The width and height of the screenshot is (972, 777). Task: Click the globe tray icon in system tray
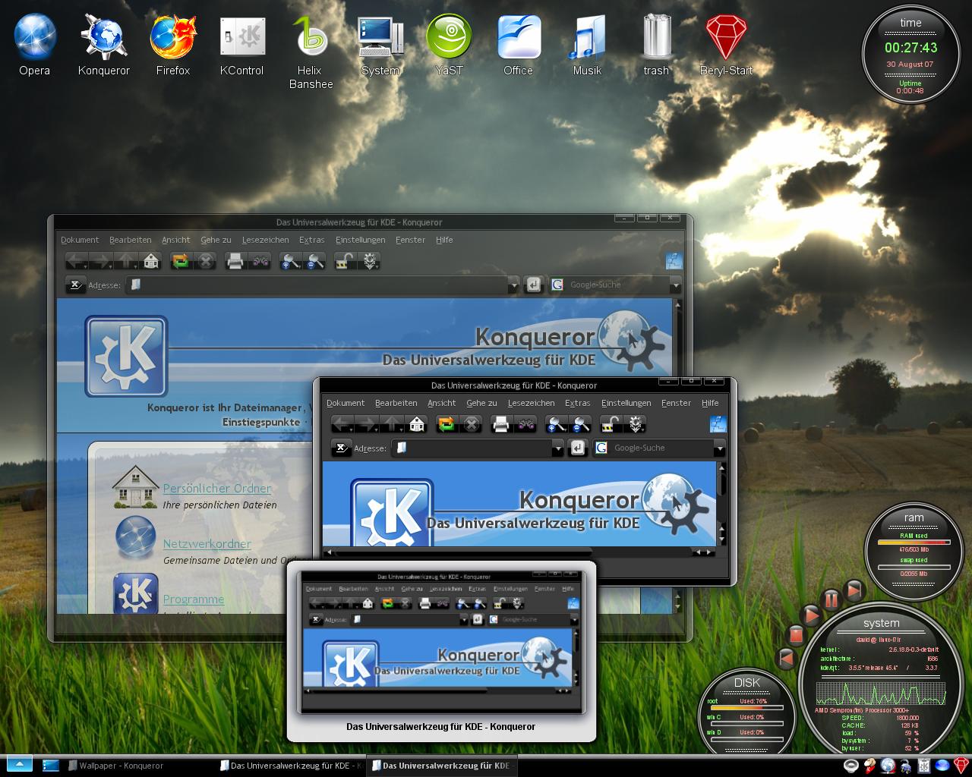pyautogui.click(x=888, y=766)
